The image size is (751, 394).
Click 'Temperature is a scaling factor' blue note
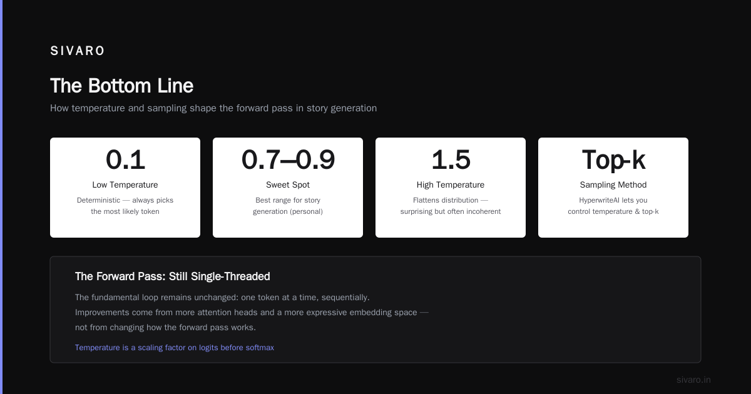[175, 348]
